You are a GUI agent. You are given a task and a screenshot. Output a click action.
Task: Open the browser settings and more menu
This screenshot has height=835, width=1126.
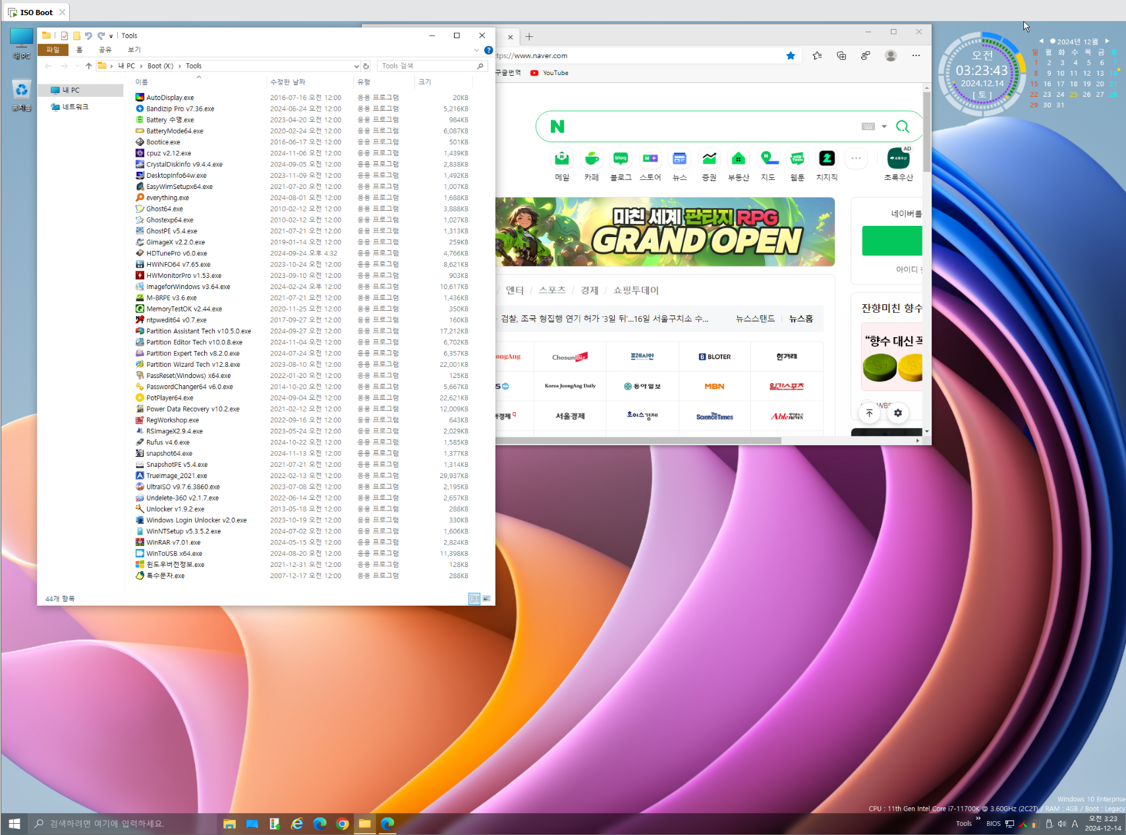(x=916, y=55)
